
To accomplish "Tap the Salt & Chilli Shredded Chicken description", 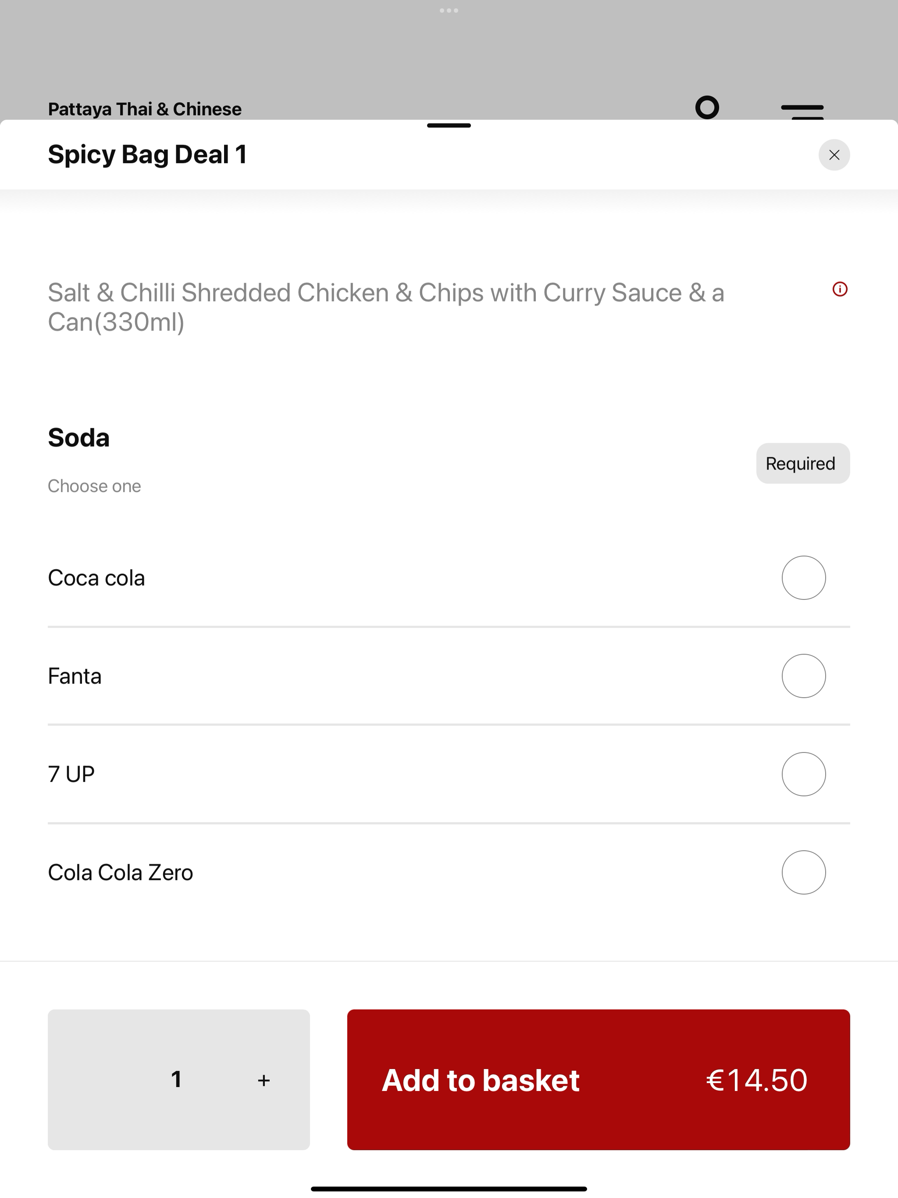I will click(x=385, y=307).
